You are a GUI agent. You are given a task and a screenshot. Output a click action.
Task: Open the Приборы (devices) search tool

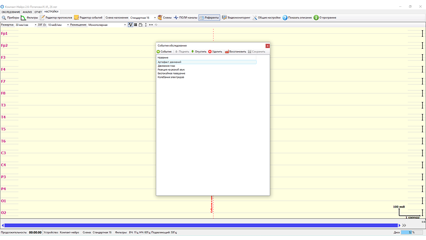tap(10, 17)
